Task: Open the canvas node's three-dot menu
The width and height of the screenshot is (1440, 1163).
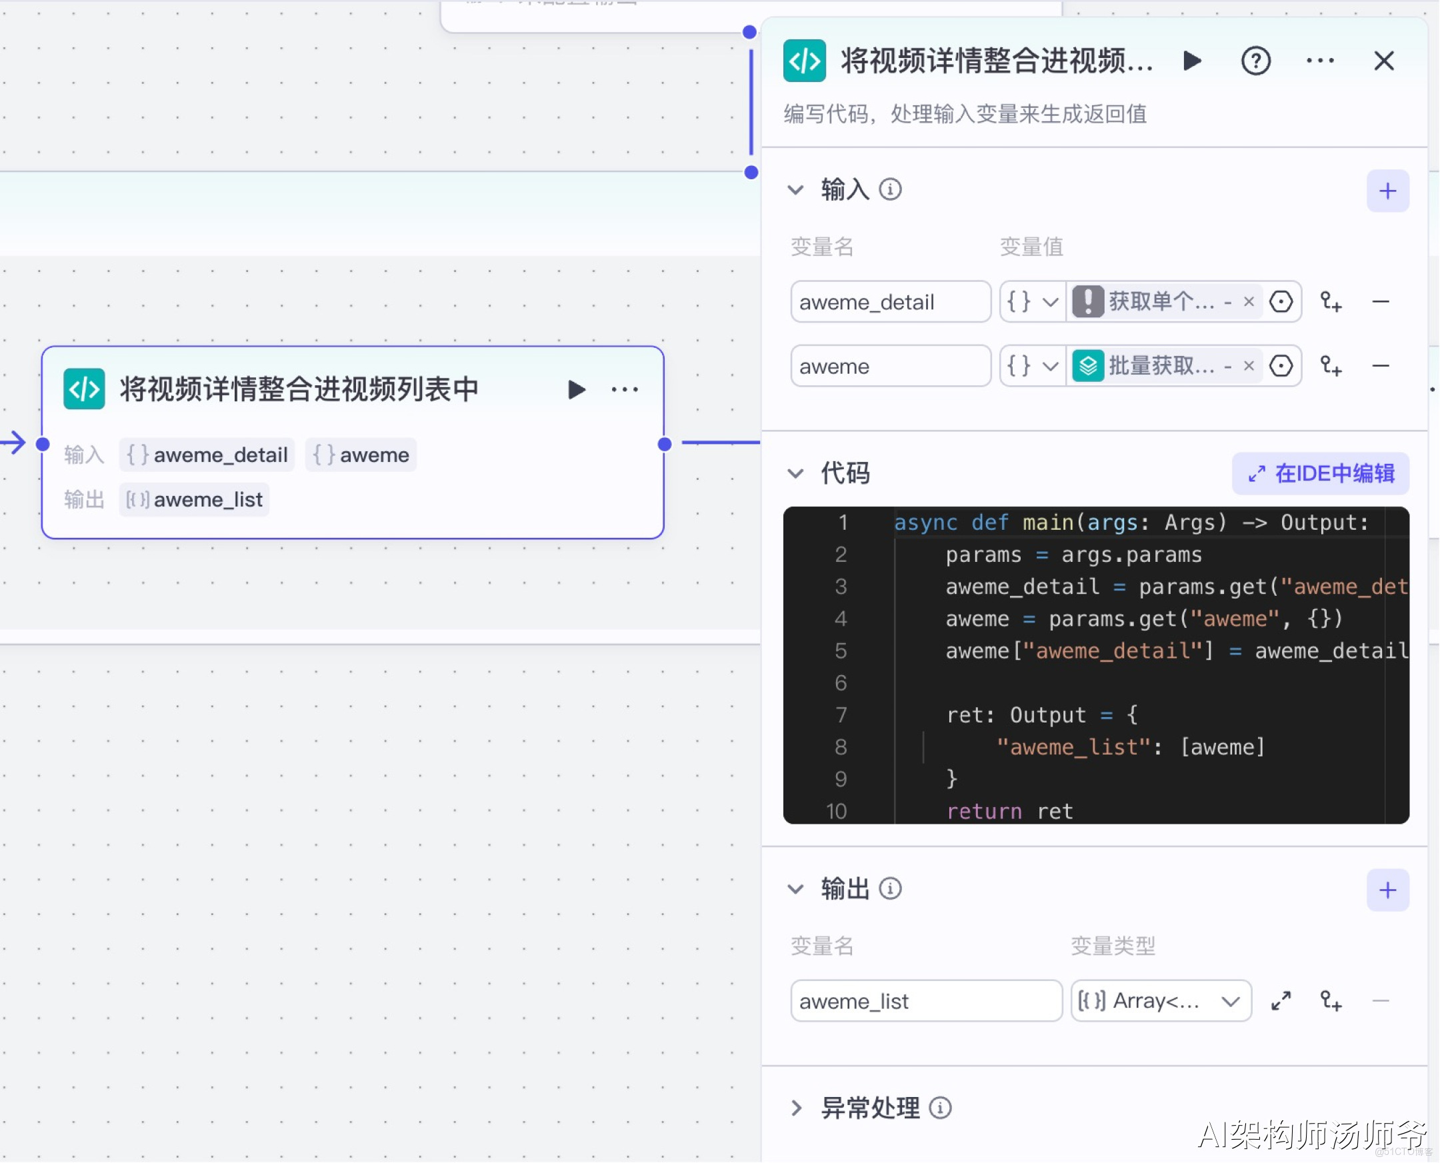Action: click(625, 389)
